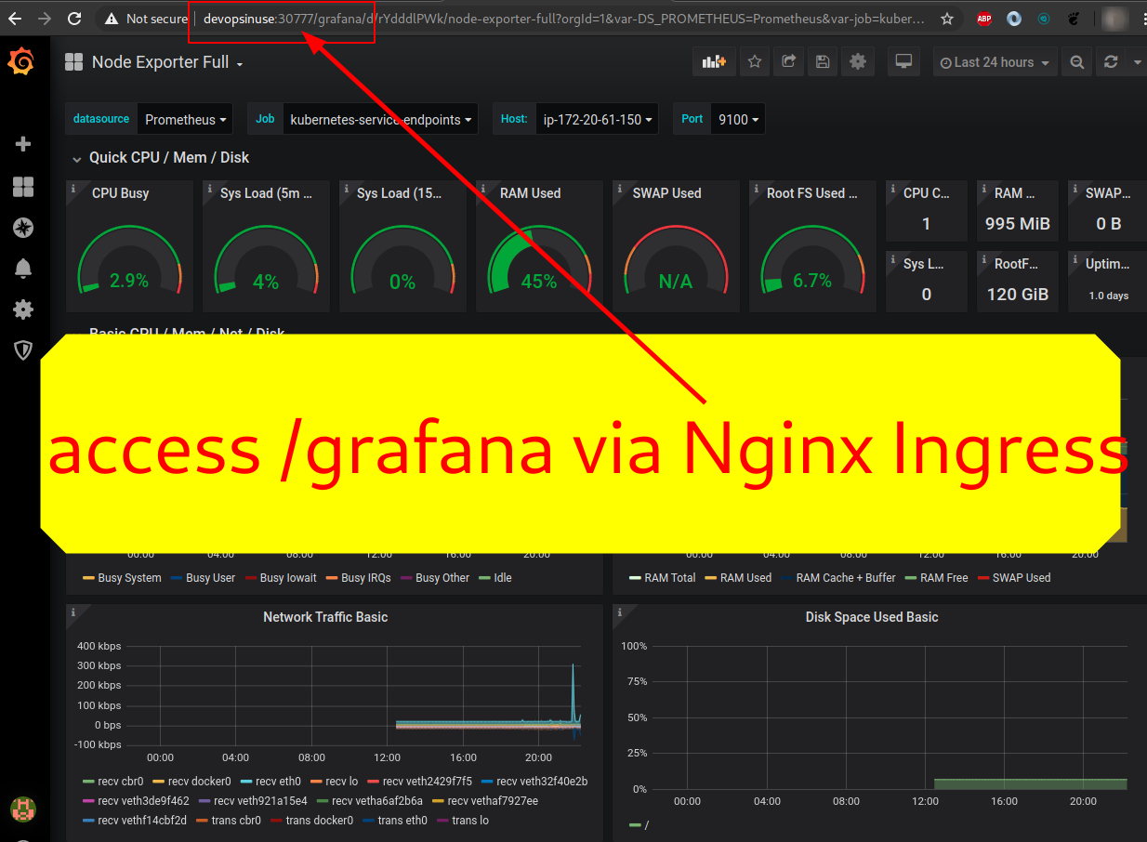Toggle Busy User legend series
Image resolution: width=1147 pixels, height=842 pixels.
(210, 578)
